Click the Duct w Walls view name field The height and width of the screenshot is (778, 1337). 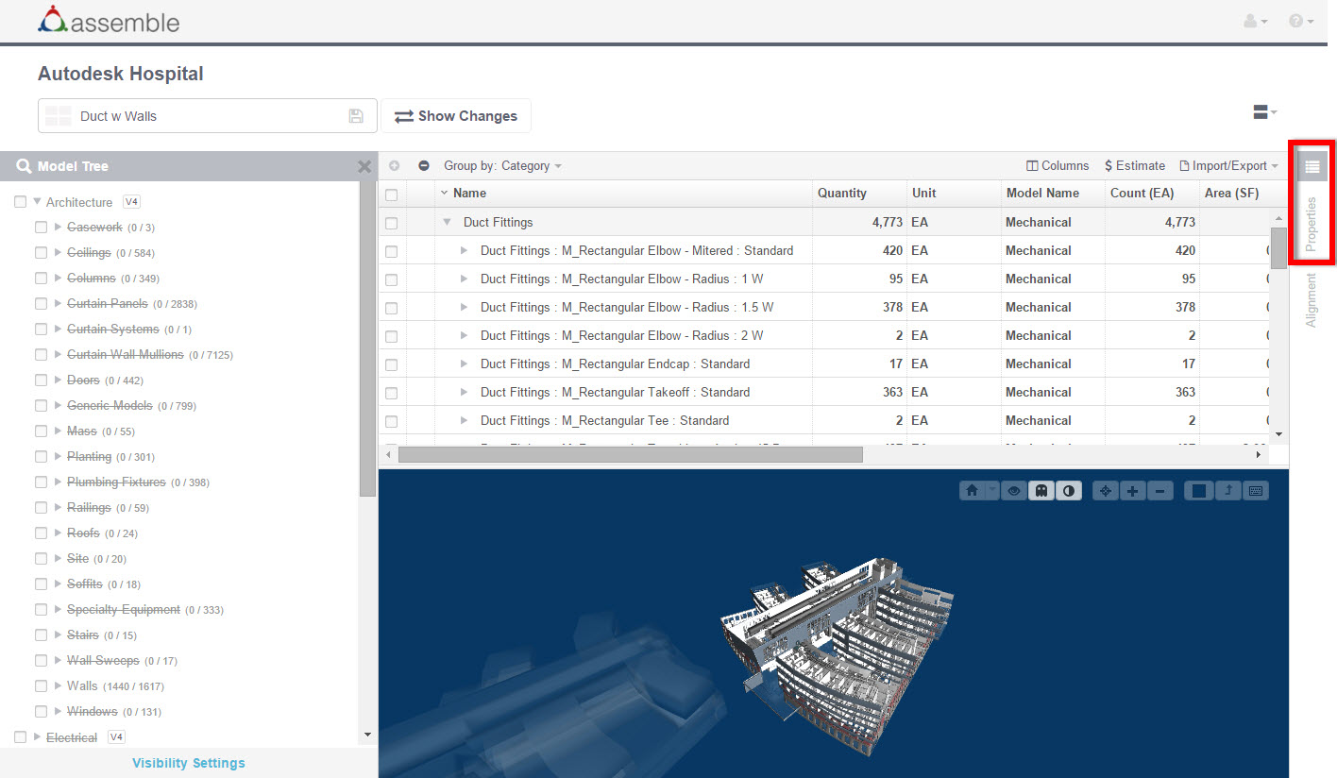(x=208, y=116)
